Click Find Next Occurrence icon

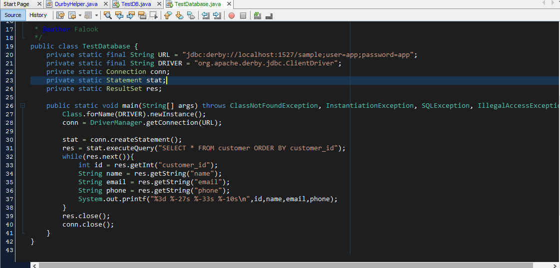pyautogui.click(x=130, y=15)
